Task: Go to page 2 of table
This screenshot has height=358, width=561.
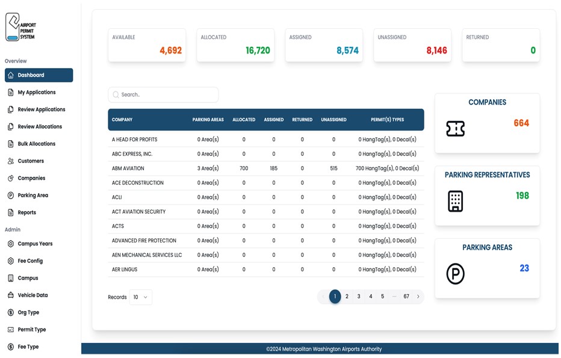Action: tap(347, 297)
